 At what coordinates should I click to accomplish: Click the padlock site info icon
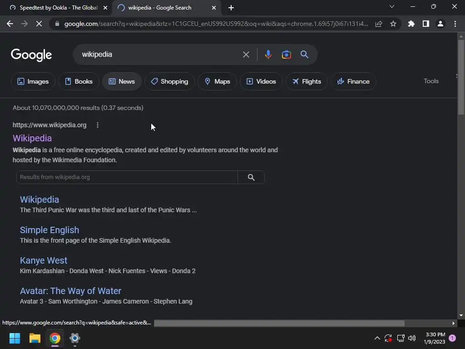click(57, 24)
